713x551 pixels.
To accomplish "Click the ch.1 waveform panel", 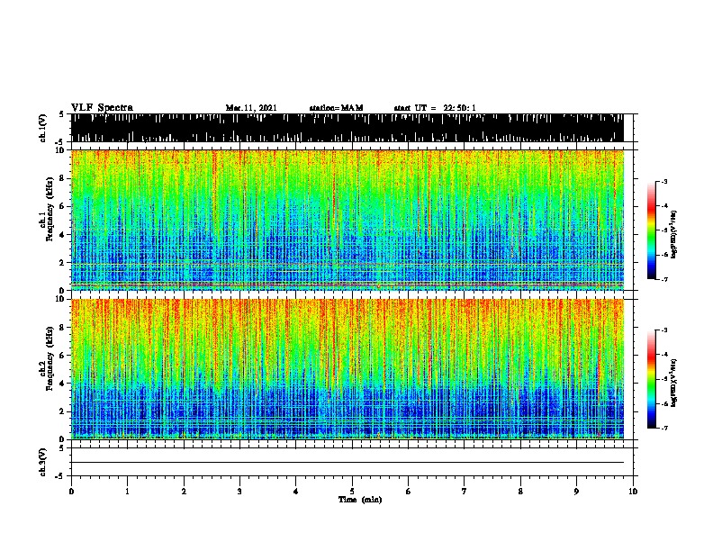I will pyautogui.click(x=347, y=128).
